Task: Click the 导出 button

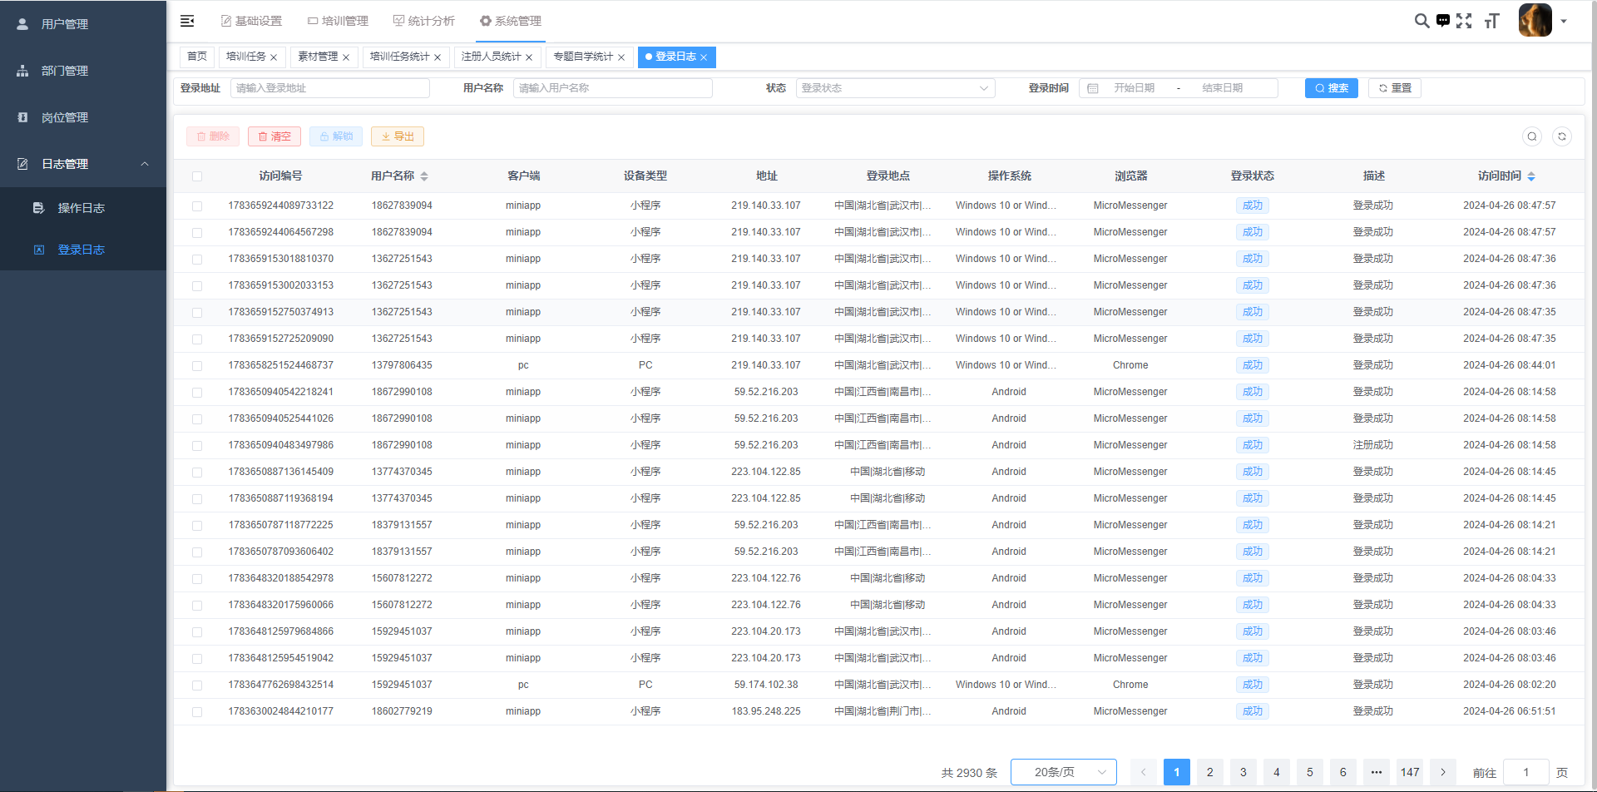Action: (398, 136)
